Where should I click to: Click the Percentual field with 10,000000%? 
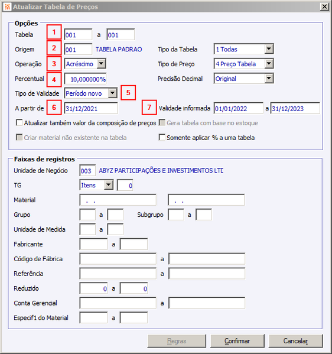[85, 79]
